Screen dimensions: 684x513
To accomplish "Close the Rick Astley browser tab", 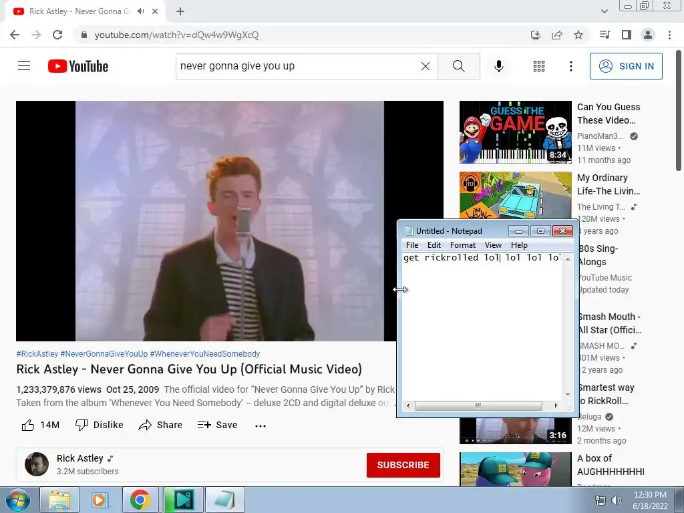I will (x=155, y=11).
